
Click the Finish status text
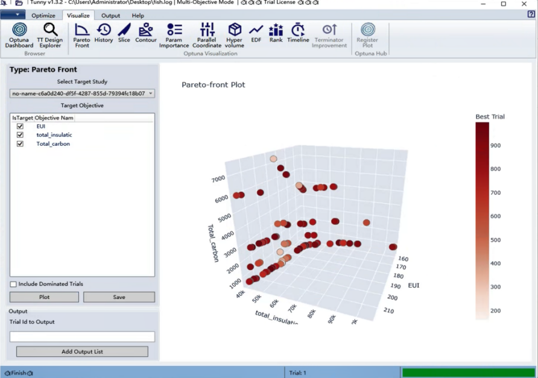19,373
